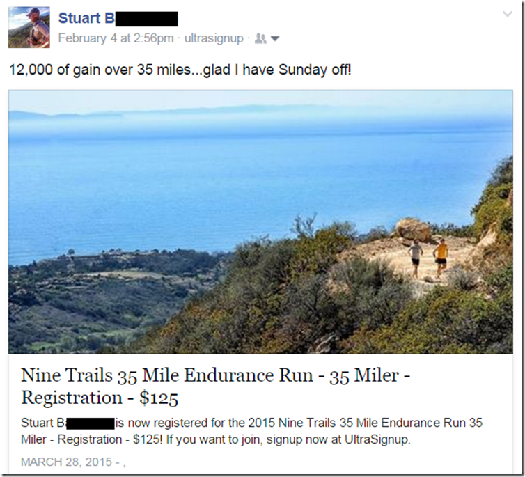Click the friends audience privacy icon

pyautogui.click(x=261, y=38)
